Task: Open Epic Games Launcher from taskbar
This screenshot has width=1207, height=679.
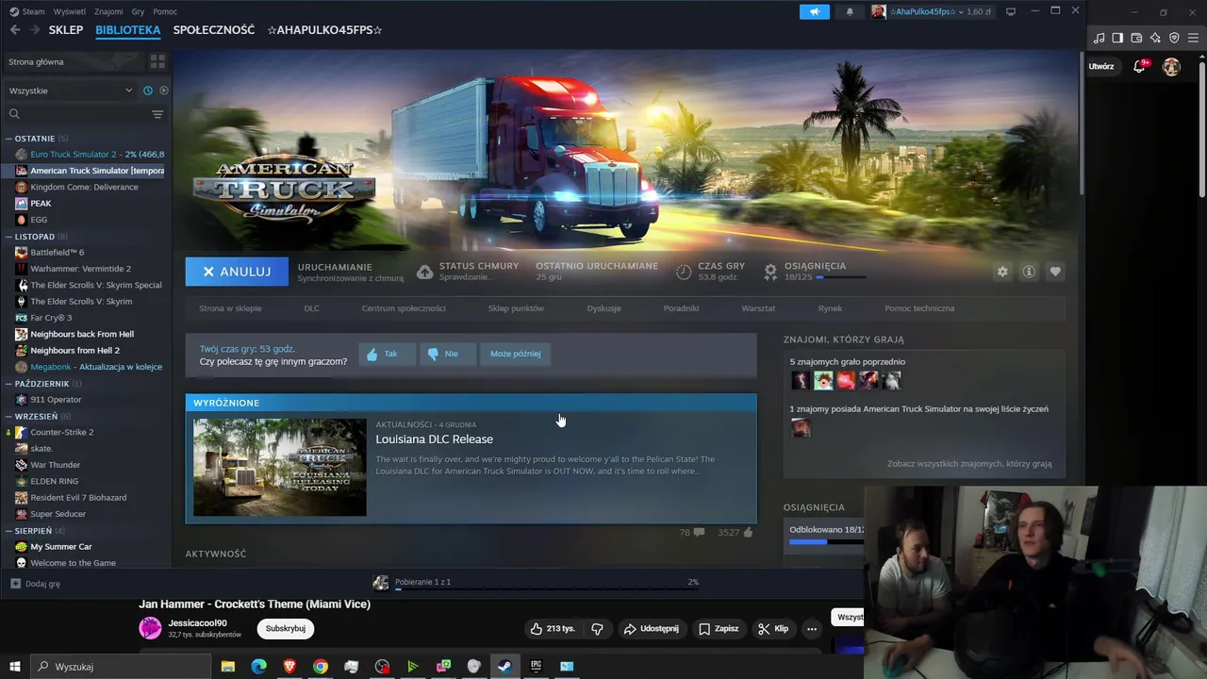Action: [x=536, y=667]
